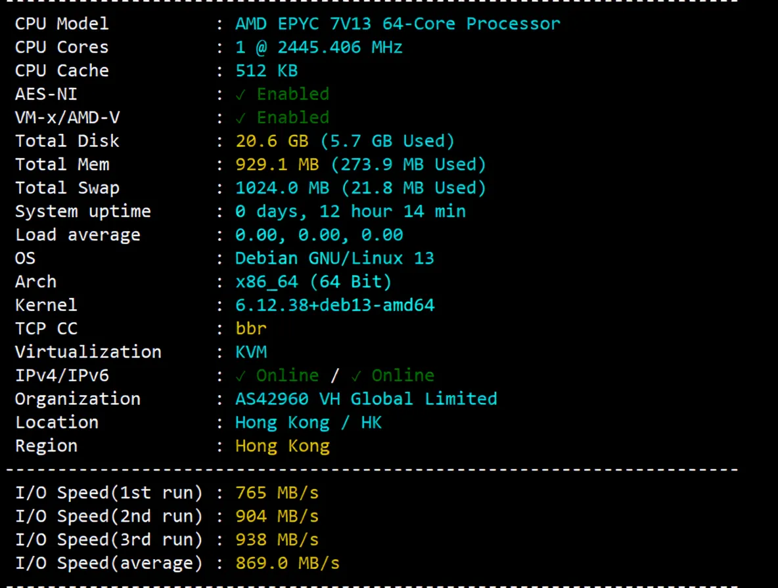This screenshot has height=588, width=778.
Task: Click the CPU Cache value 512 KB
Action: tap(266, 71)
